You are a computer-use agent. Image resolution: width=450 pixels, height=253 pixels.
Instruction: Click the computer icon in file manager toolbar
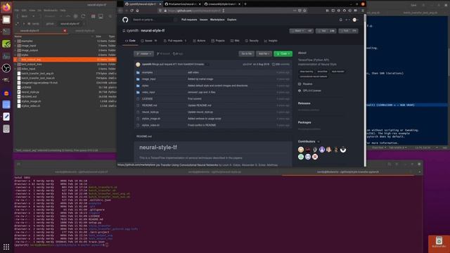click(101, 16)
